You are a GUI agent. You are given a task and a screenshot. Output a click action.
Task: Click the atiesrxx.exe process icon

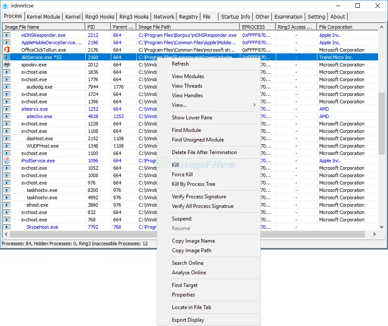(x=7, y=109)
